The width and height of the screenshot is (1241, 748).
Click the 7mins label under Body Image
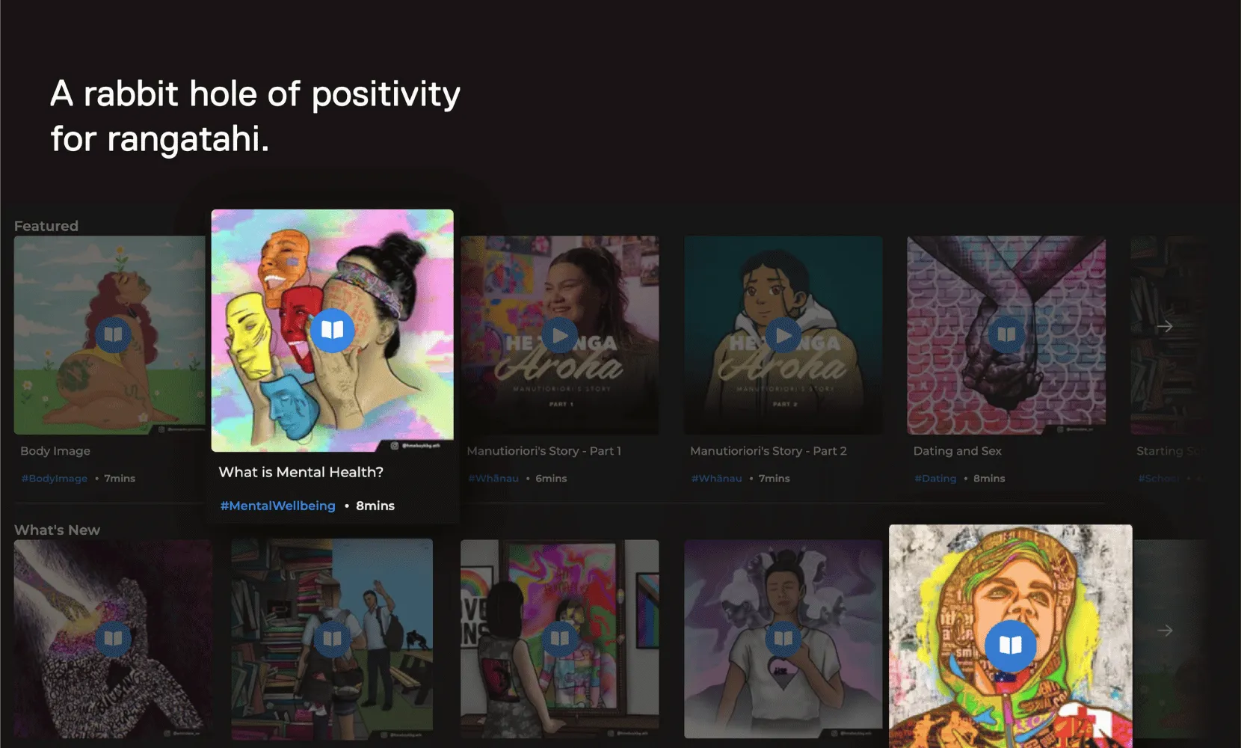coord(120,479)
